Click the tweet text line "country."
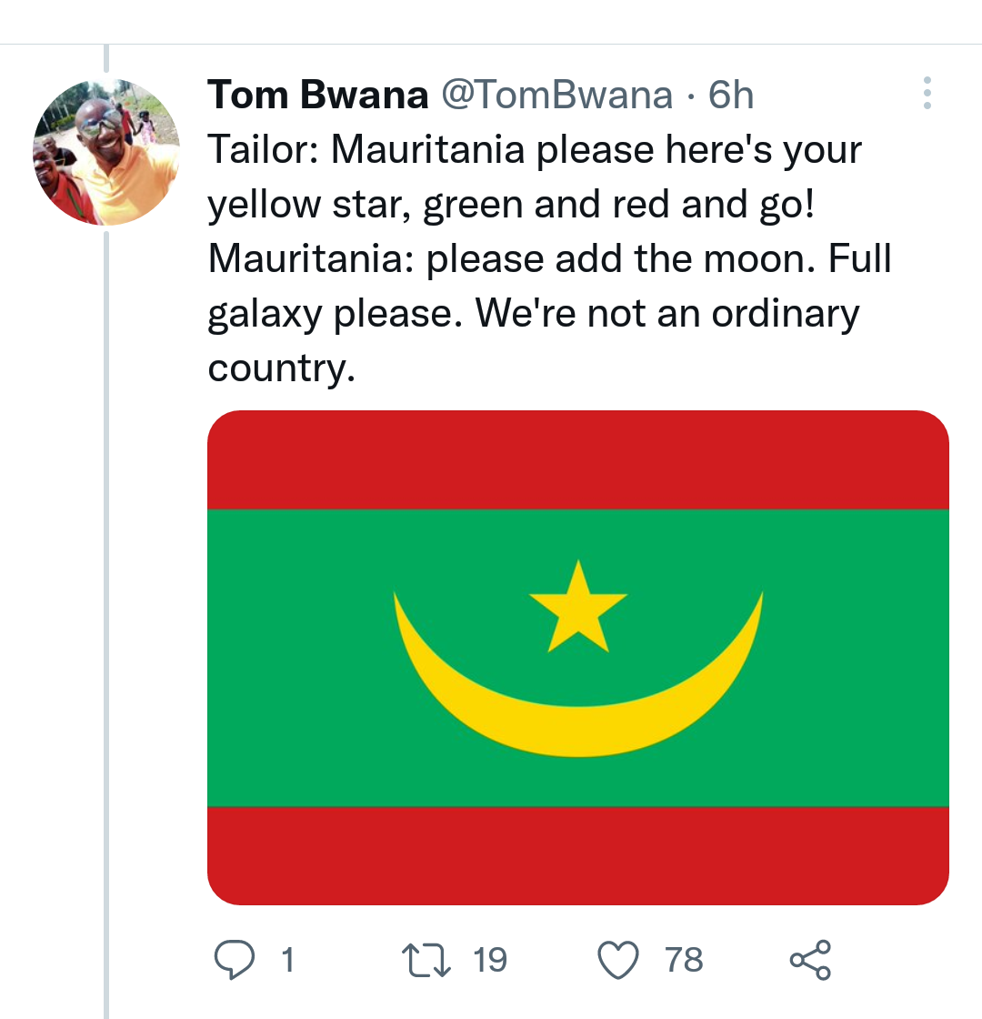The height and width of the screenshot is (1019, 982). pos(280,368)
